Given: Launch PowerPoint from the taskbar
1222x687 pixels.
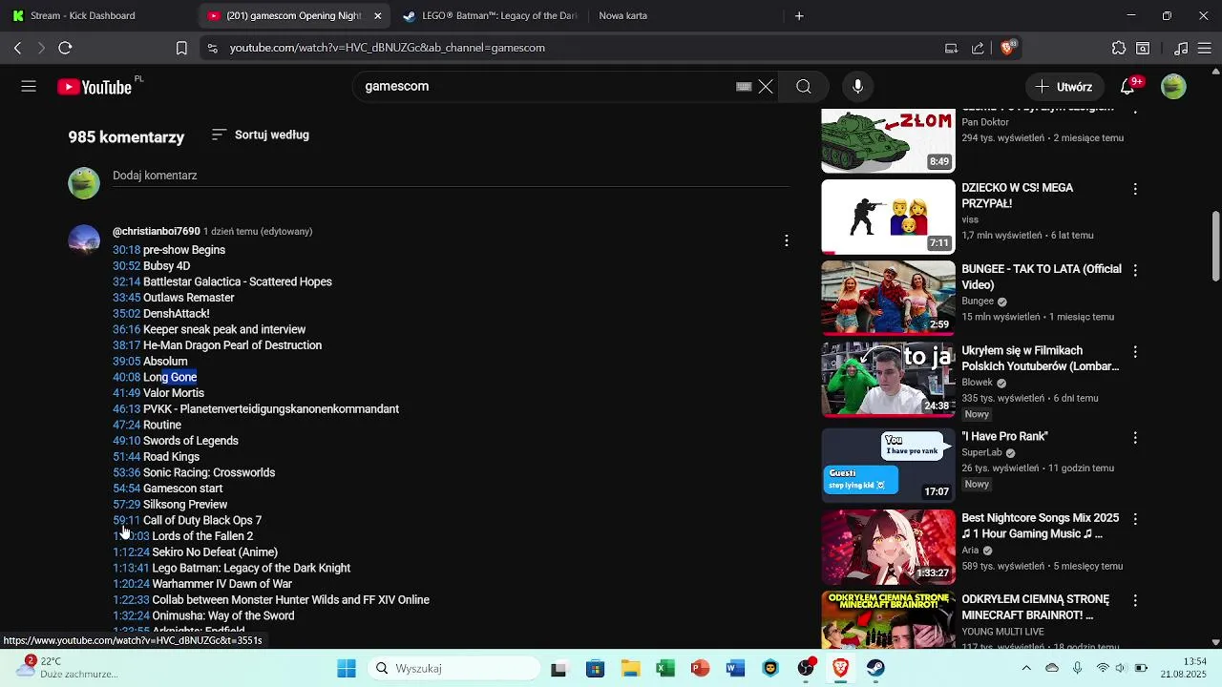Looking at the screenshot, I should pyautogui.click(x=700, y=668).
